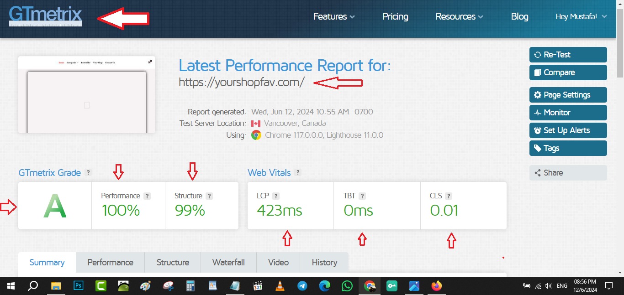Click the help icon beside GTmetrix Grade
Image resolution: width=624 pixels, height=295 pixels.
pyautogui.click(x=89, y=173)
